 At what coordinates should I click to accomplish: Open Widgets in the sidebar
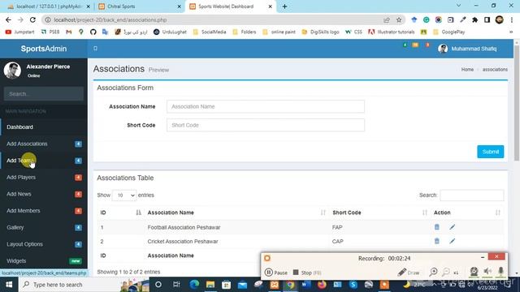[x=44, y=261]
